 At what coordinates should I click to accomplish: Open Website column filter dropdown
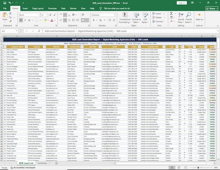(x=66, y=47)
